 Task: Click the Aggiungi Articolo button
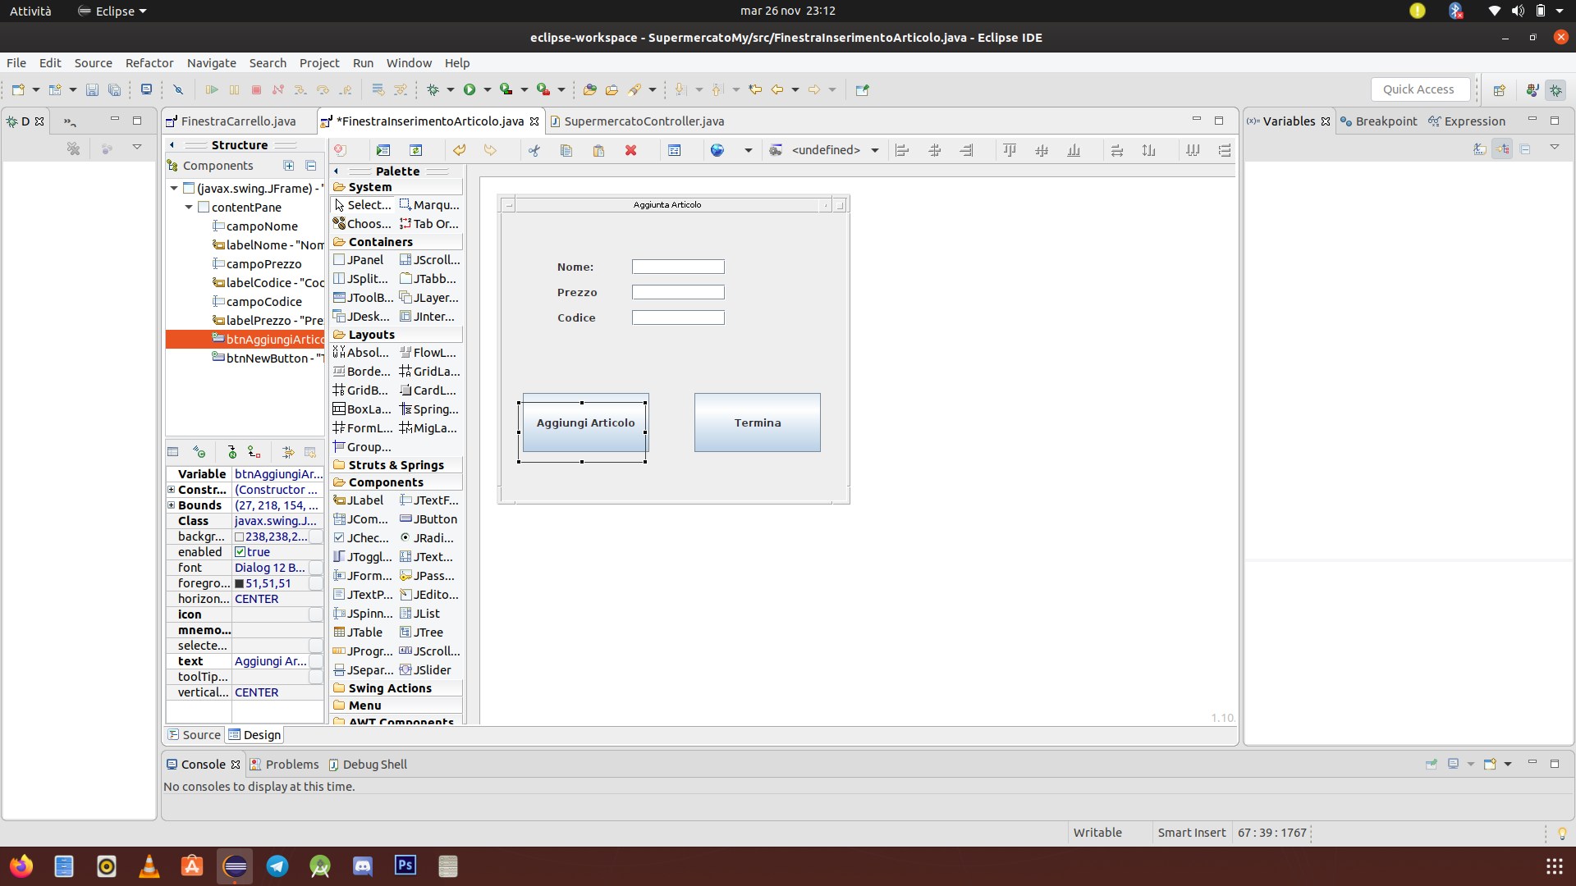point(585,422)
